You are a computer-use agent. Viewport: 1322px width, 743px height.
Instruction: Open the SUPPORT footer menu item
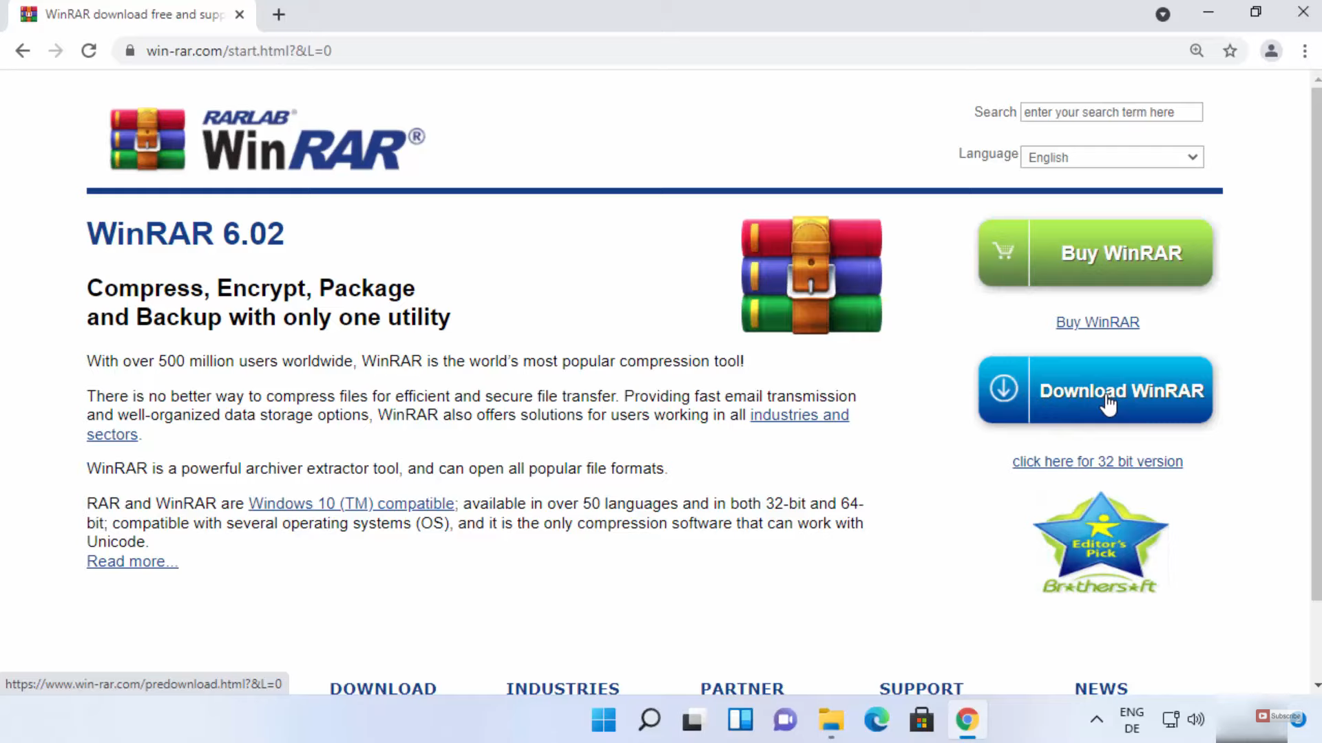coord(921,688)
